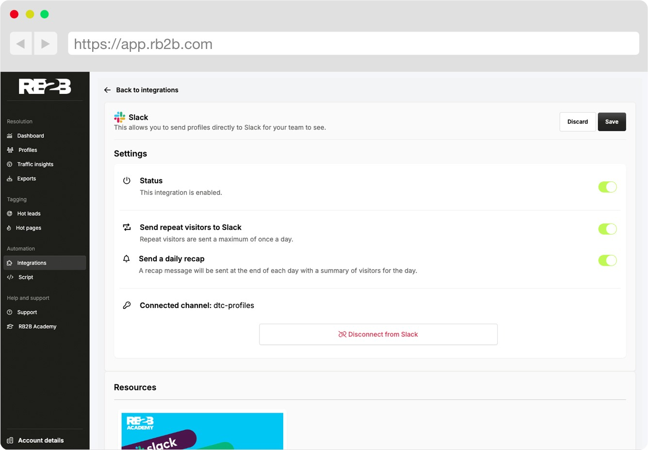Screen dimensions: 648x450
Task: Disable the integration Status toggle
Action: click(607, 187)
